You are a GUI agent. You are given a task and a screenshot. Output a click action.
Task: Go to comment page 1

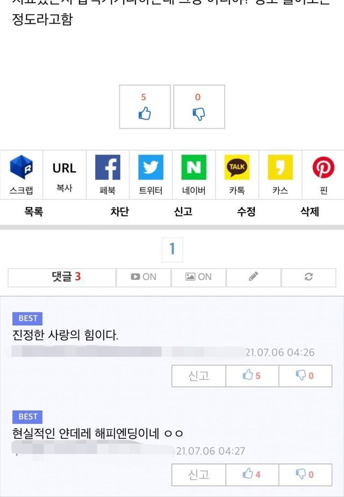[x=172, y=249]
